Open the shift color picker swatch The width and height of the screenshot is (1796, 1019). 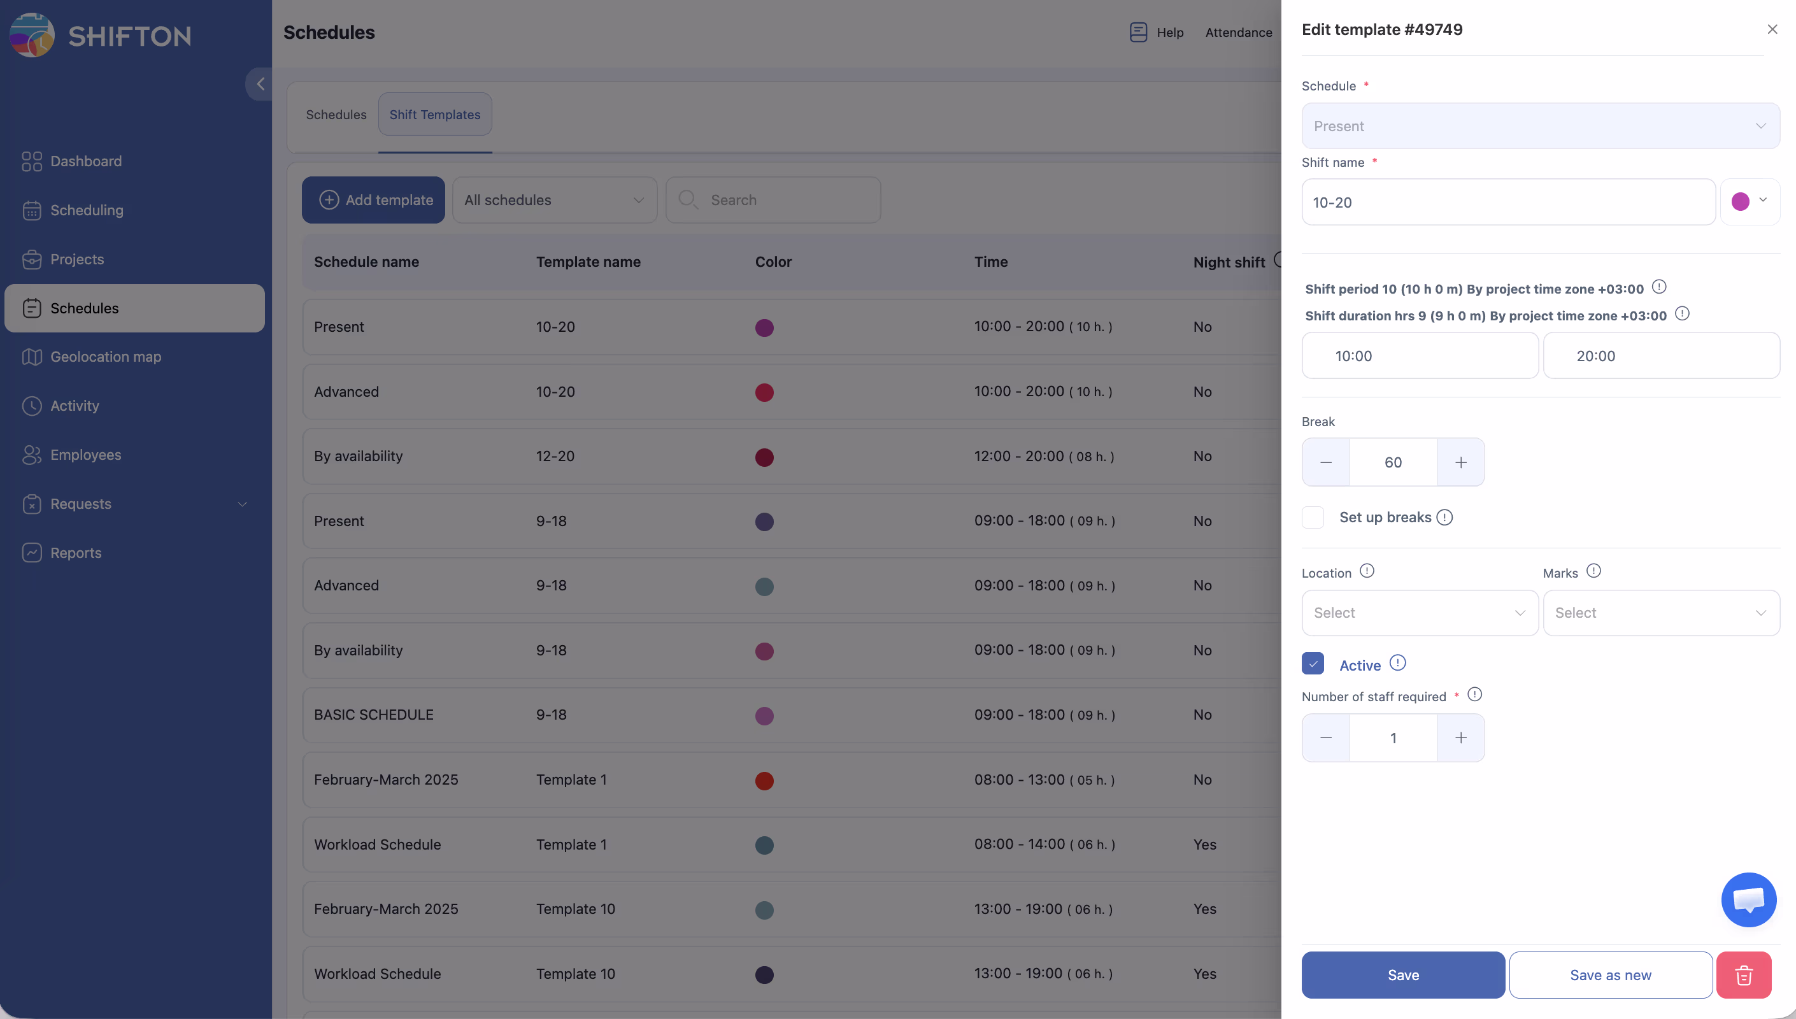coord(1748,201)
